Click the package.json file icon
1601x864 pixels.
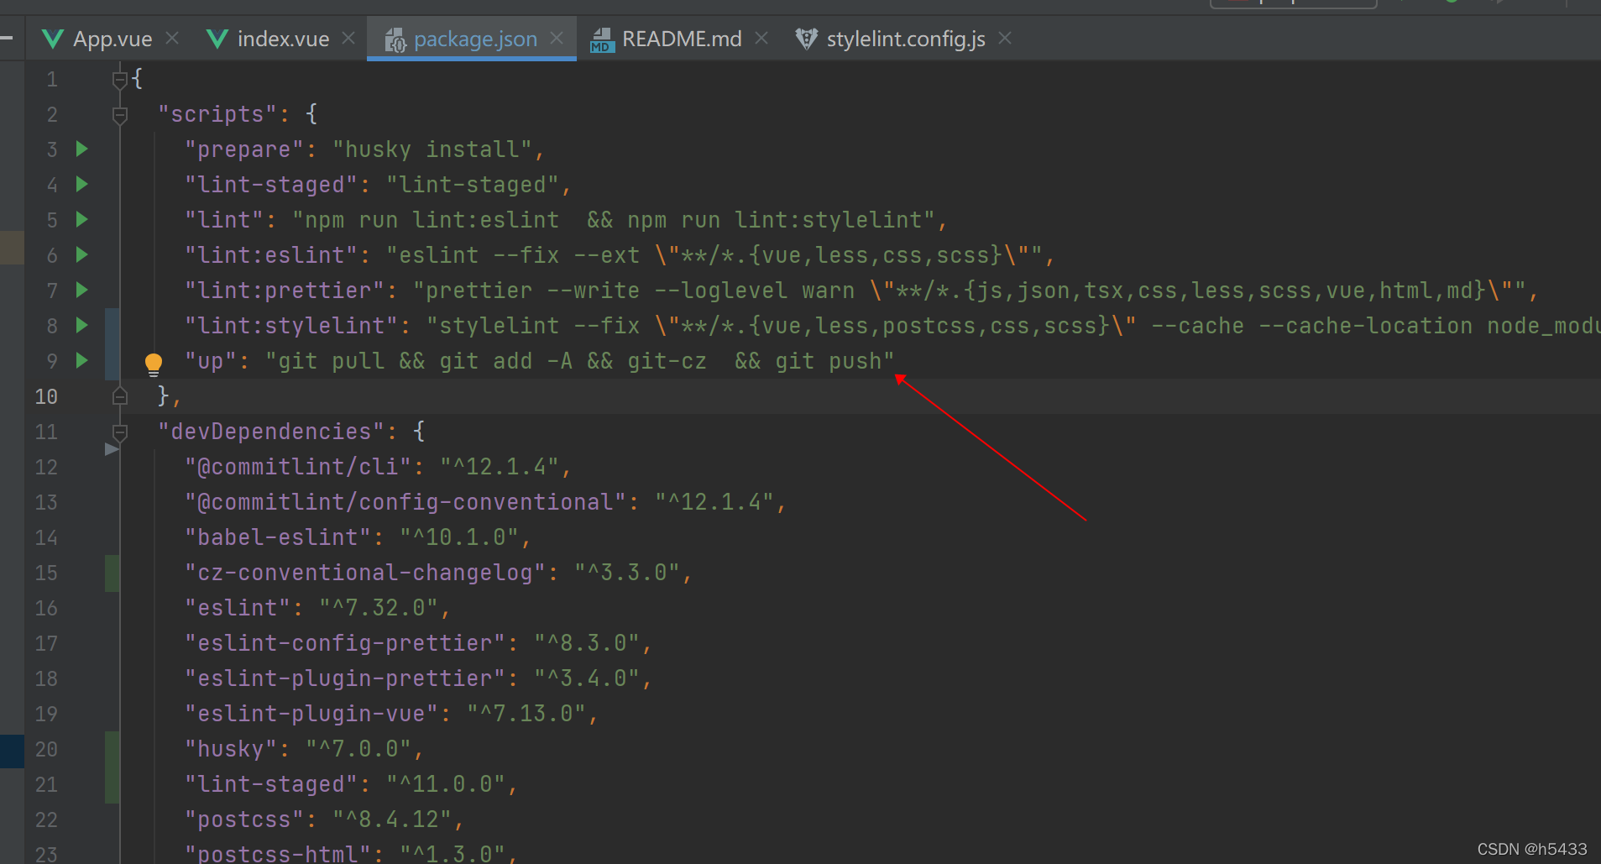pyautogui.click(x=395, y=39)
